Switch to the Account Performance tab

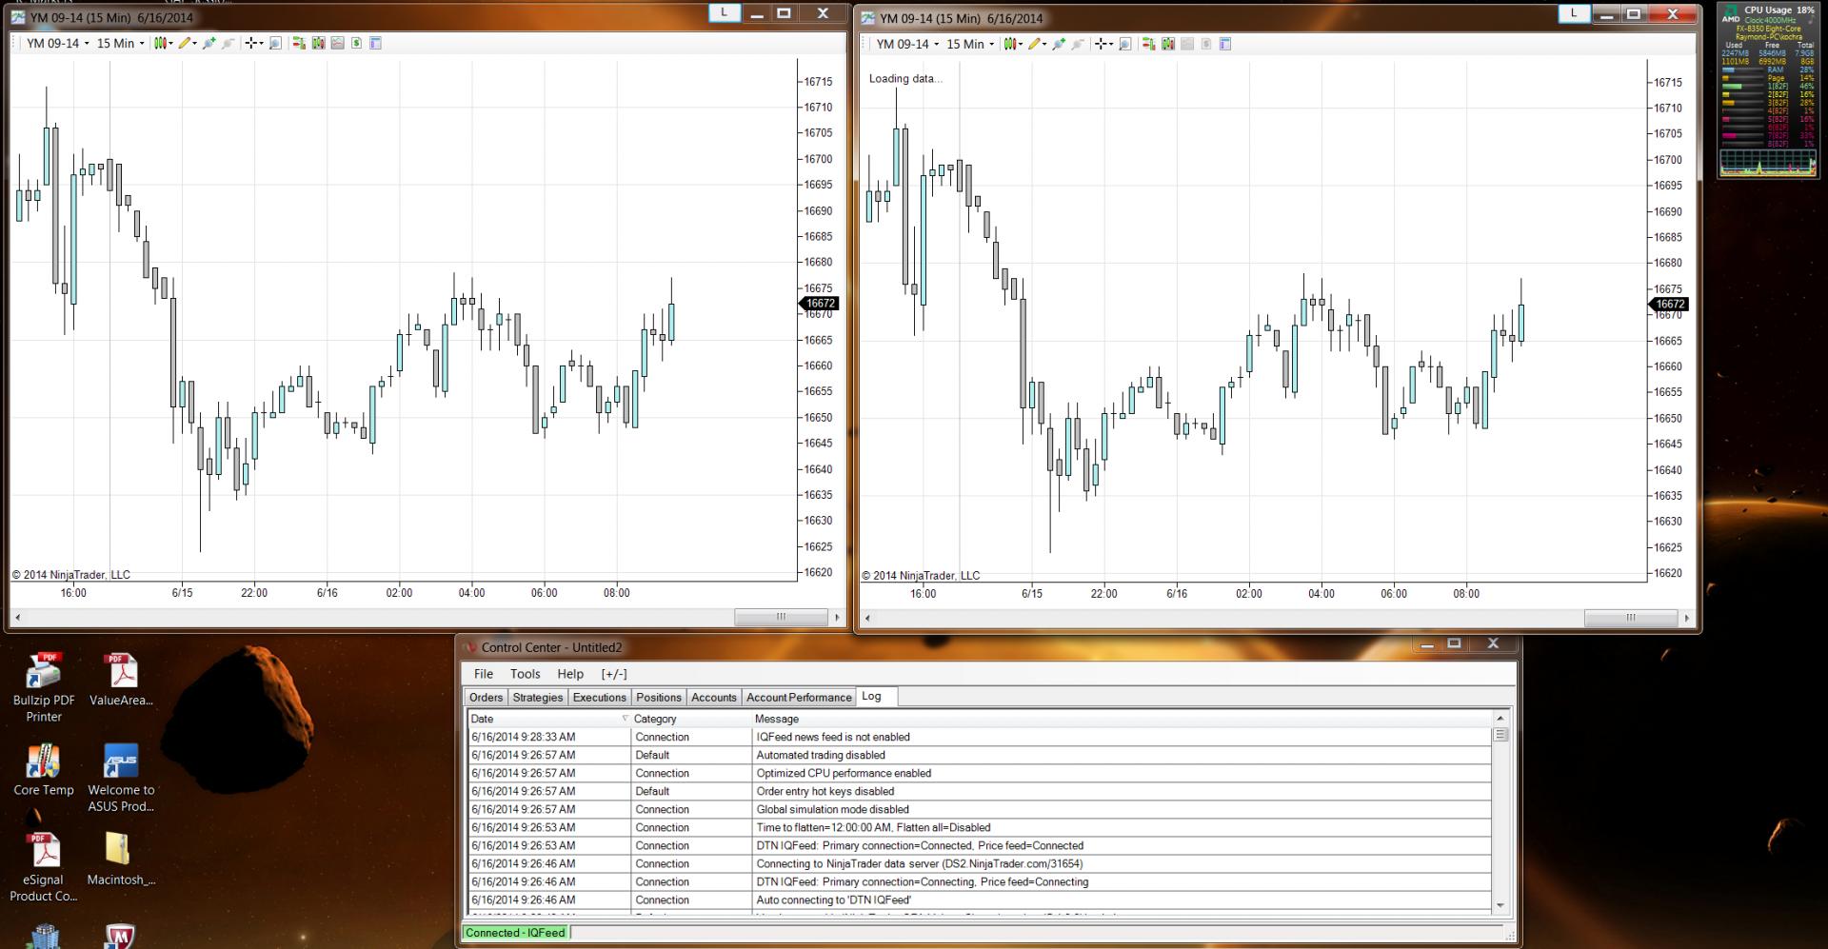(799, 698)
